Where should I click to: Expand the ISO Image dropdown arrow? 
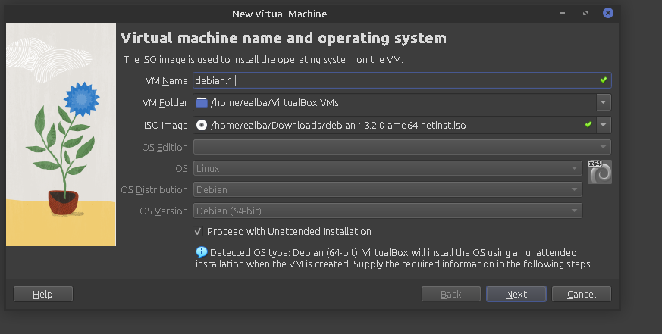point(603,125)
